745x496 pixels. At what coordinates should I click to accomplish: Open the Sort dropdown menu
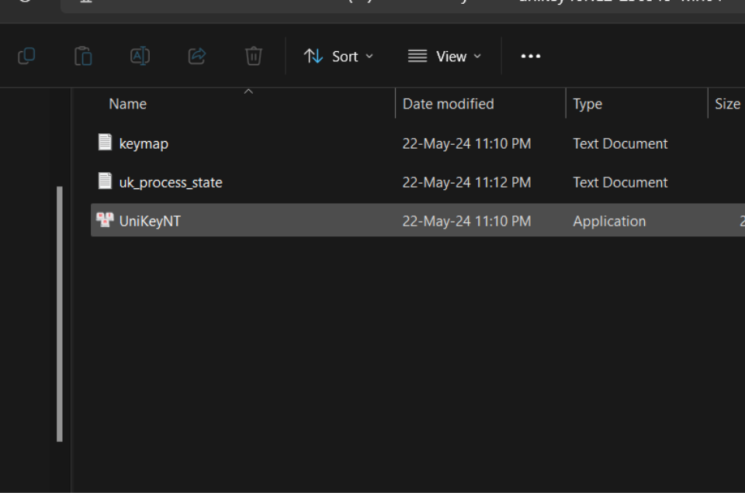tap(338, 56)
